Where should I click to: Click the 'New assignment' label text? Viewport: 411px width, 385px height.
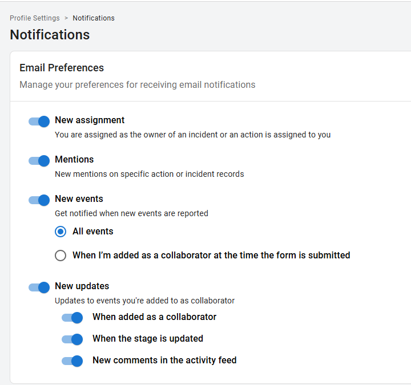pos(90,120)
